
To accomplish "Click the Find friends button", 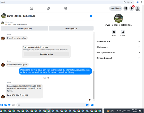I will tap(116, 9).
